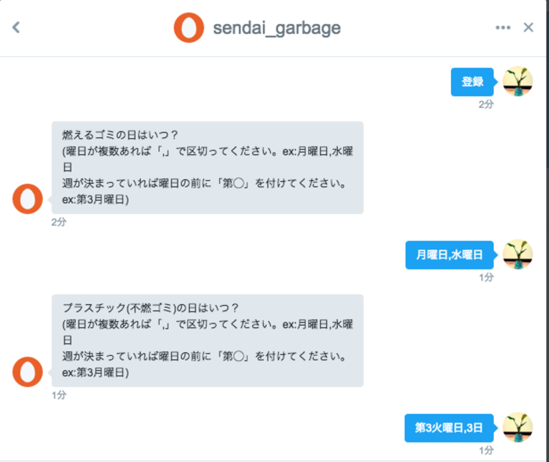Viewport: 549px width, 462px height.
Task: Open the sendai_garbage profile from the title text
Action: [x=277, y=28]
